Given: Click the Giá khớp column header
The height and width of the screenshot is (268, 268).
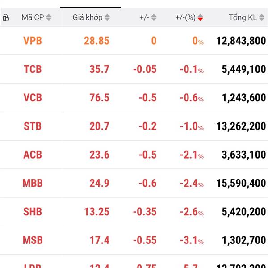Looking at the screenshot, I should click(x=88, y=17).
